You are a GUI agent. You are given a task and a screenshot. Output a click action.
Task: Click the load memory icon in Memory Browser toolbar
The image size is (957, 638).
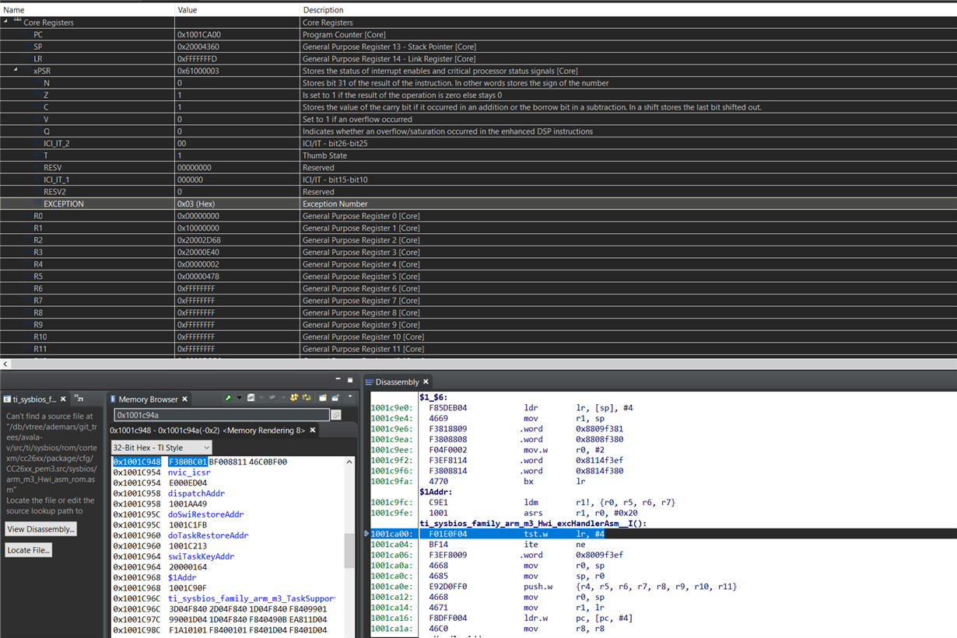point(272,398)
